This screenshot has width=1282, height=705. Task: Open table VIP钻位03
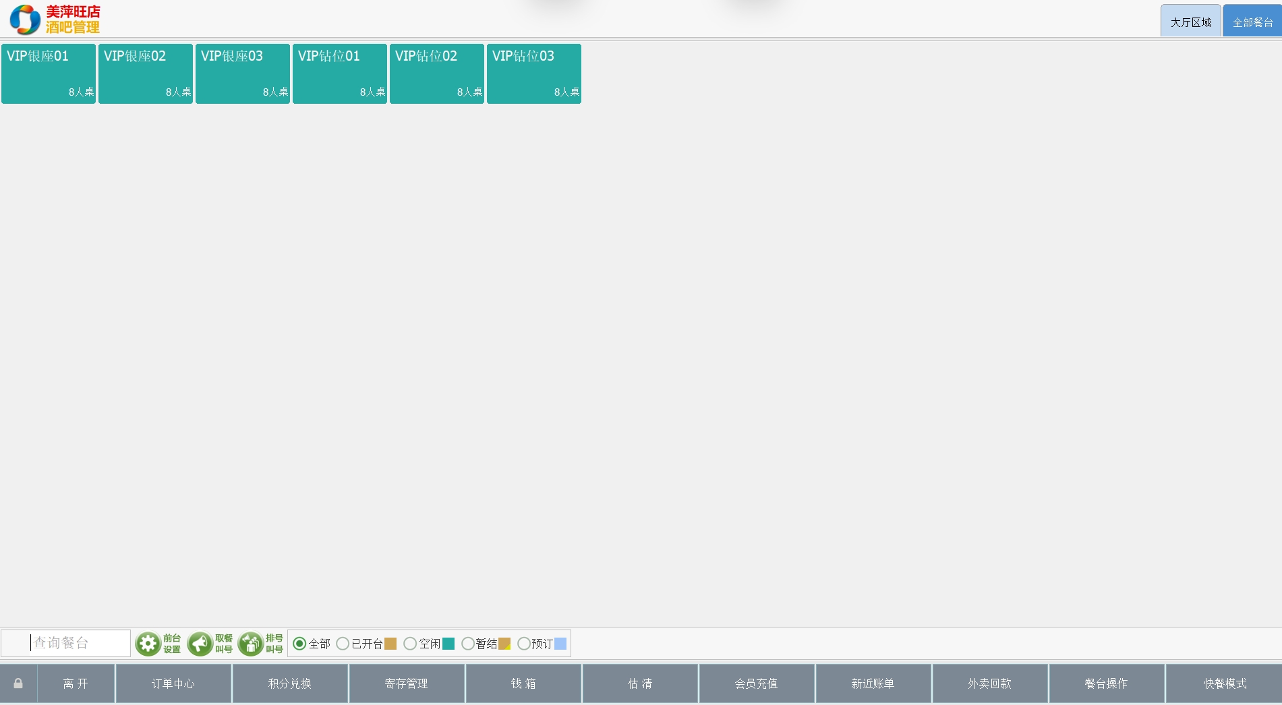(x=534, y=73)
